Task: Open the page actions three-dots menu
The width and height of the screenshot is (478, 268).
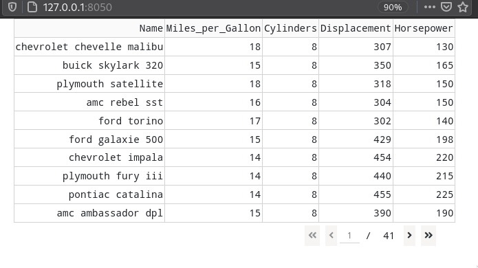Action: [x=430, y=7]
